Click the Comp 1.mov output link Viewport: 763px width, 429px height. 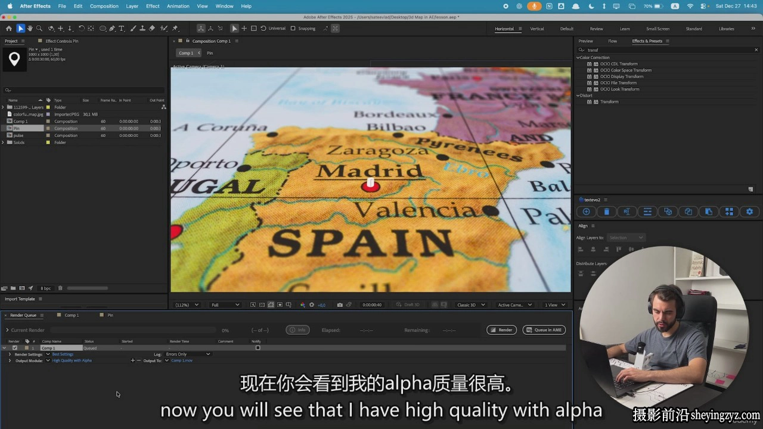point(182,360)
